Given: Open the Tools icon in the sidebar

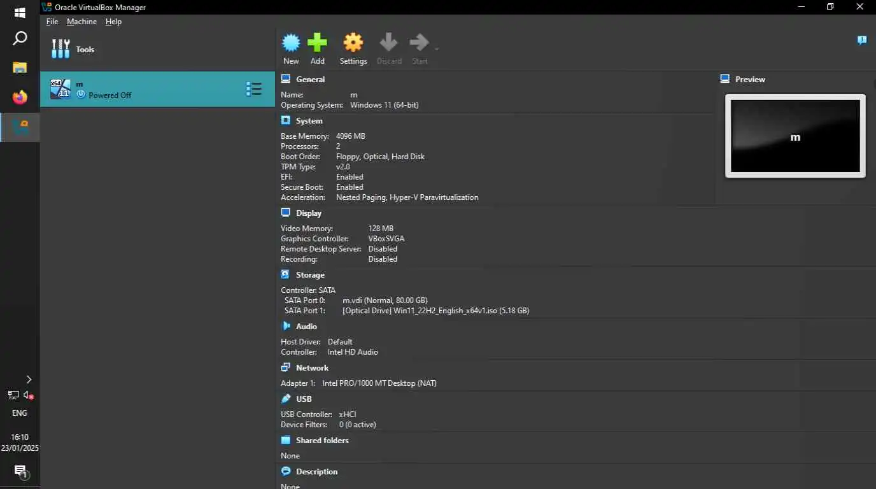Looking at the screenshot, I should pyautogui.click(x=60, y=49).
